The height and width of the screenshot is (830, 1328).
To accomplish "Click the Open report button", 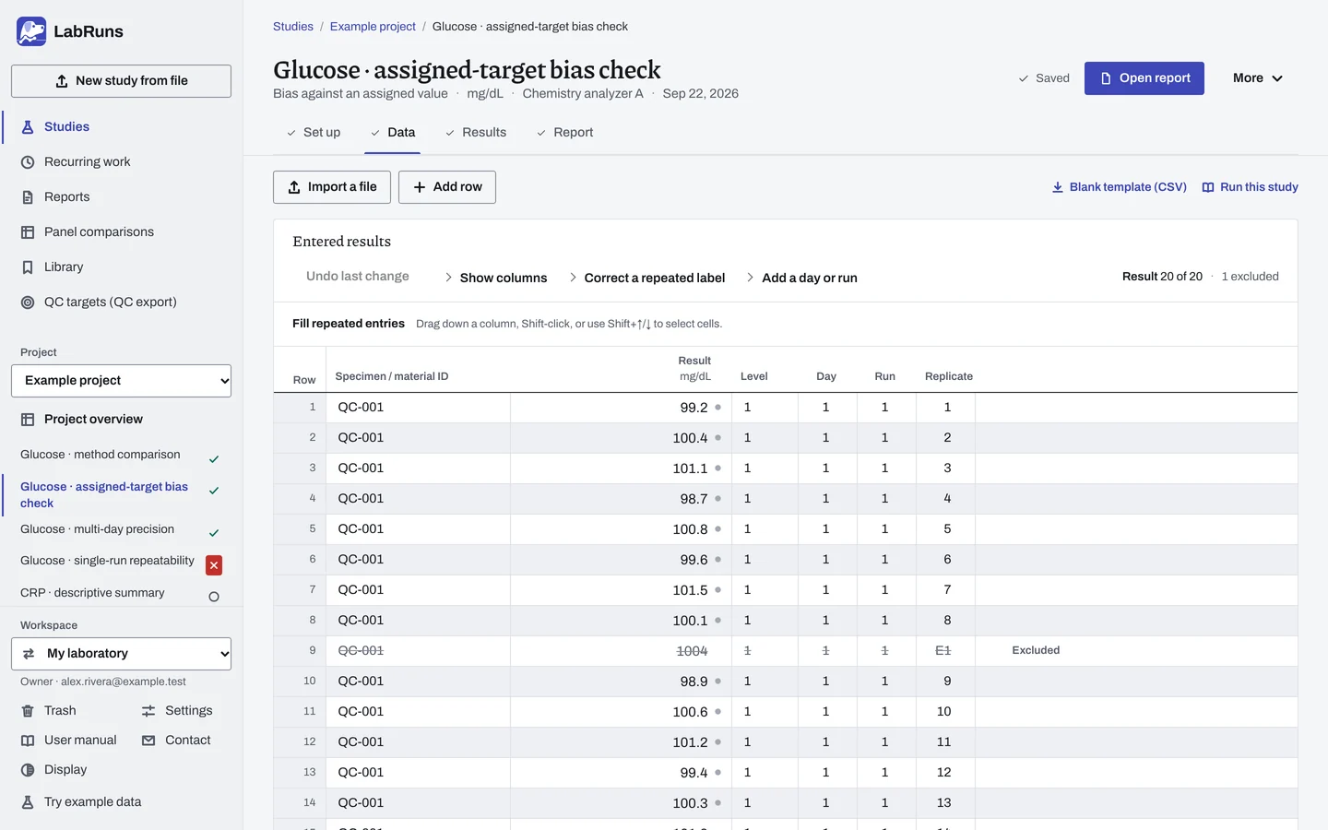I will [x=1144, y=78].
